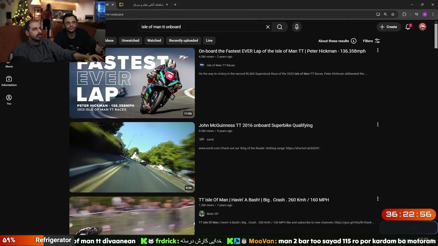Click the Moto GP channel avatar
This screenshot has height=246, width=438.
pos(202,214)
